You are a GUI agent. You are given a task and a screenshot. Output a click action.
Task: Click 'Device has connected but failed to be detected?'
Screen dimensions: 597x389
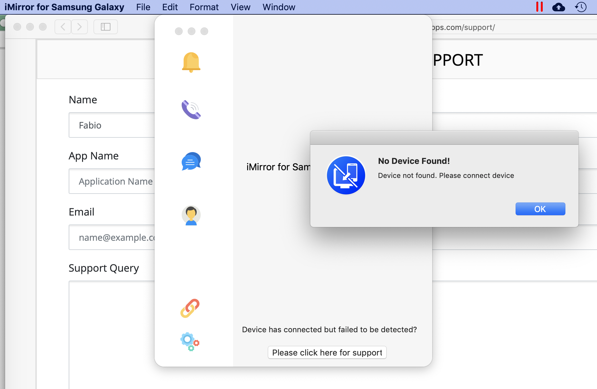tap(329, 329)
